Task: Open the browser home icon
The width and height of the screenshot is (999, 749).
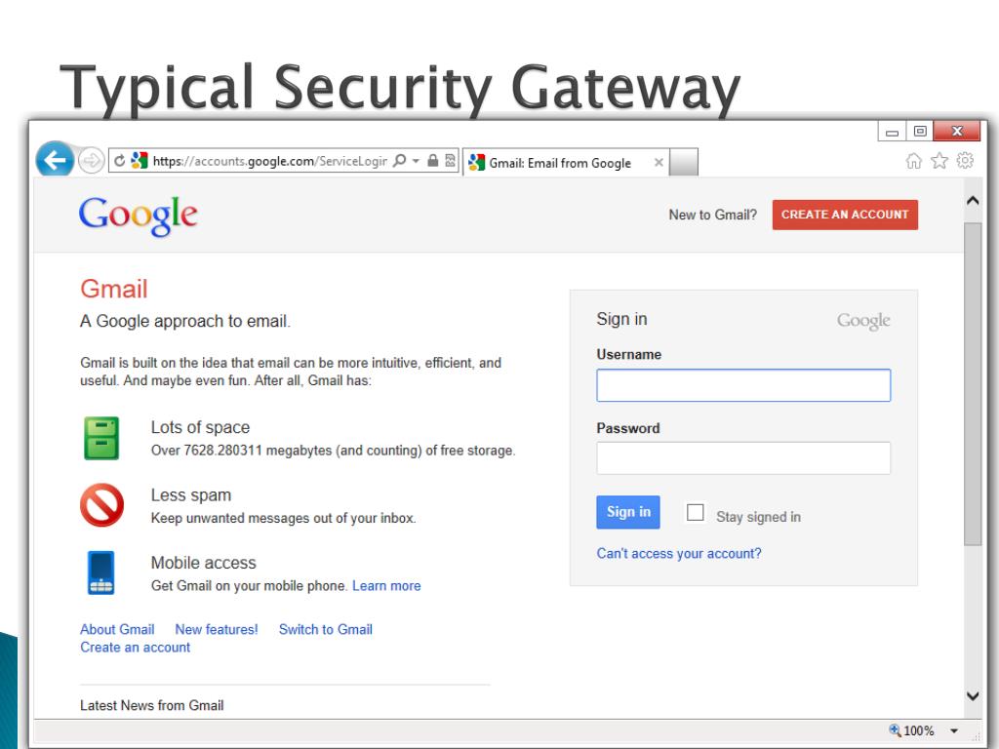Action: click(913, 161)
